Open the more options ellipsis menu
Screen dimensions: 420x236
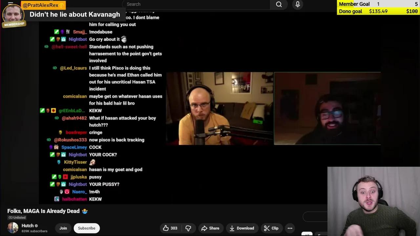coord(290,228)
